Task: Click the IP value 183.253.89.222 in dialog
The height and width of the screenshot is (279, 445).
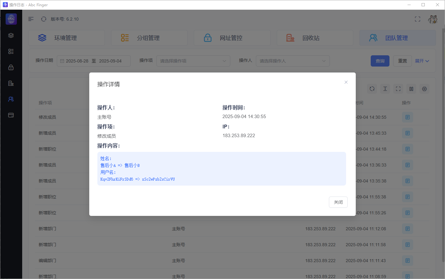Action: pos(239,136)
